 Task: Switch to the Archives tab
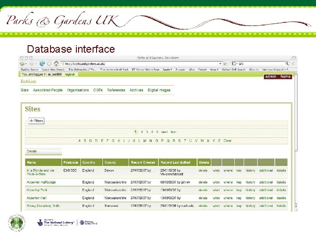(x=136, y=90)
